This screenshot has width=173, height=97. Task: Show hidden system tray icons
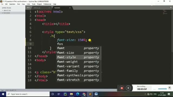145,94
